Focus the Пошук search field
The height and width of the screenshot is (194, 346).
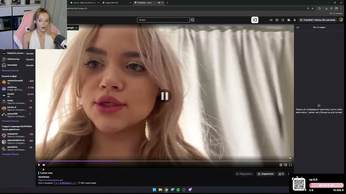[163, 20]
